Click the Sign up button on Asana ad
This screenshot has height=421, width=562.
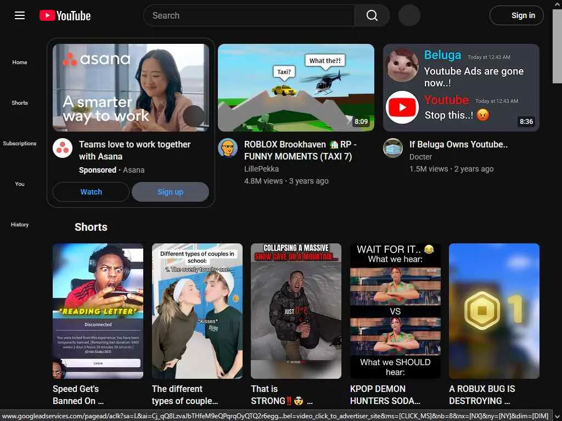pyautogui.click(x=170, y=192)
